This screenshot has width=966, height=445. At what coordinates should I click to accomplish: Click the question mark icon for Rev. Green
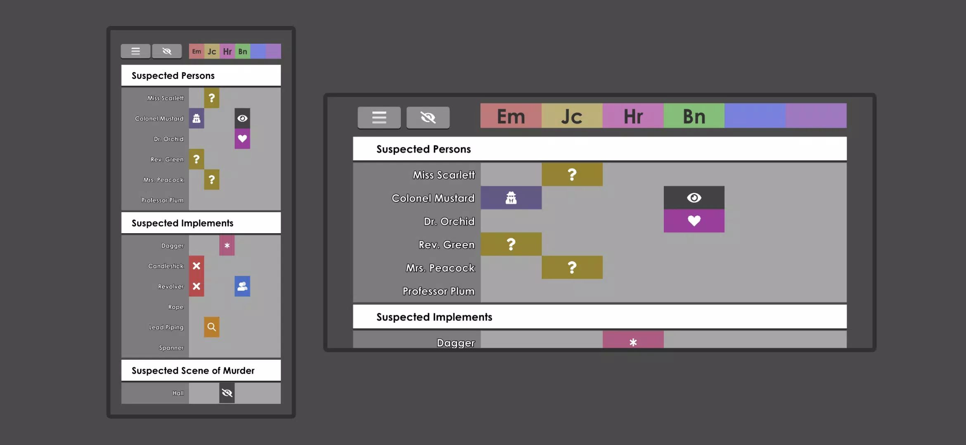pos(511,244)
